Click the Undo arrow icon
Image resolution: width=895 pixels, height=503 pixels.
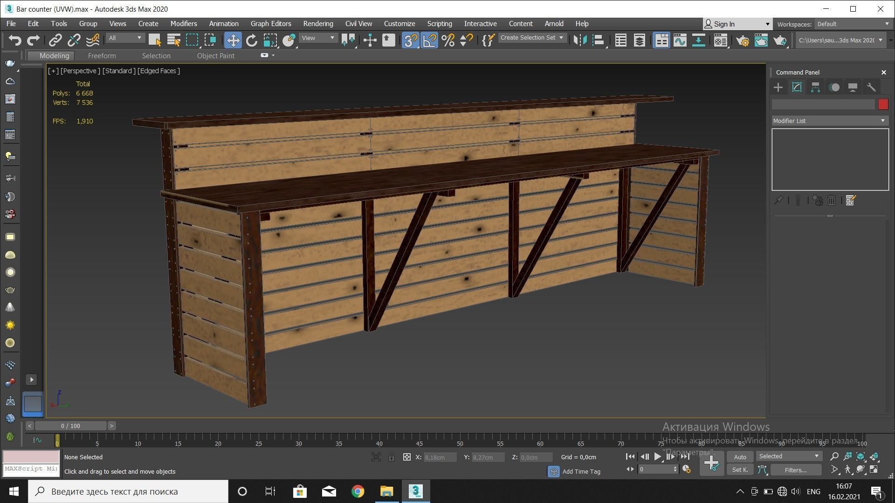(x=14, y=41)
